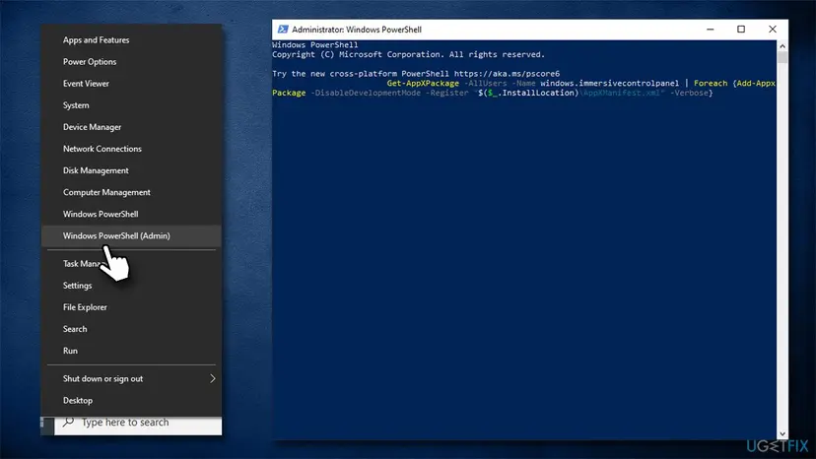Open Power Options
The image size is (816, 459).
pos(131,62)
